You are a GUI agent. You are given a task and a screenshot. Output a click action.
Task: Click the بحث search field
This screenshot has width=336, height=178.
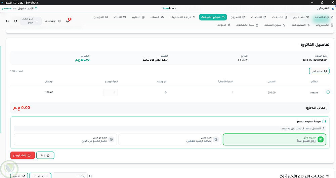[70, 176]
